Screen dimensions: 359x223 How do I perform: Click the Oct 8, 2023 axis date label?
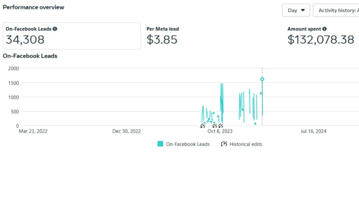[x=220, y=131]
